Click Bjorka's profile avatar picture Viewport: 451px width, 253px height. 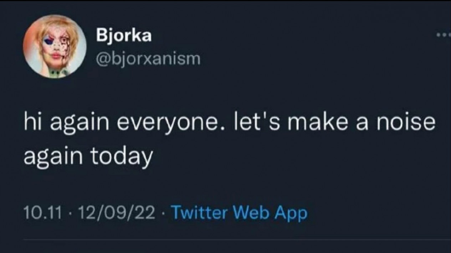55,46
